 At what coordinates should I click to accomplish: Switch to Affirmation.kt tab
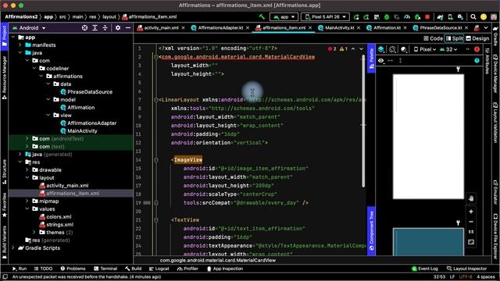[387, 28]
